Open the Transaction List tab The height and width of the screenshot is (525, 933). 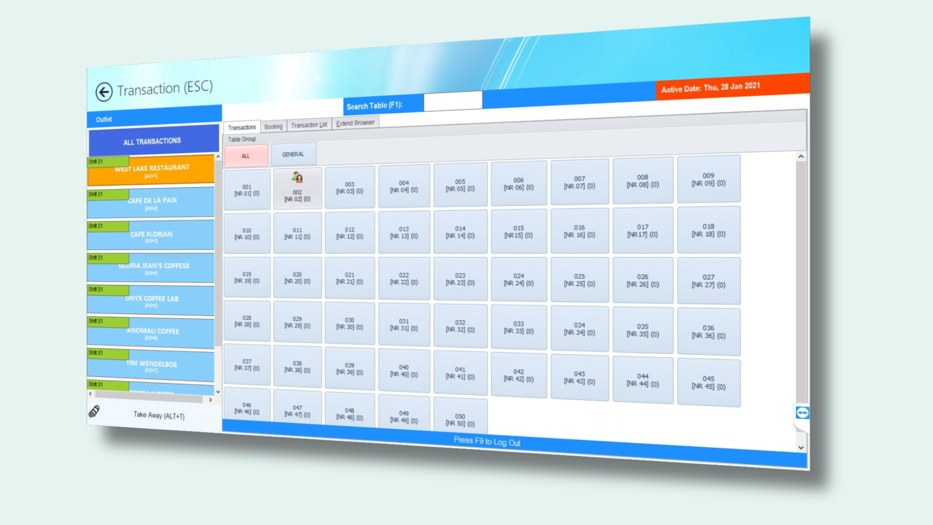tap(309, 124)
